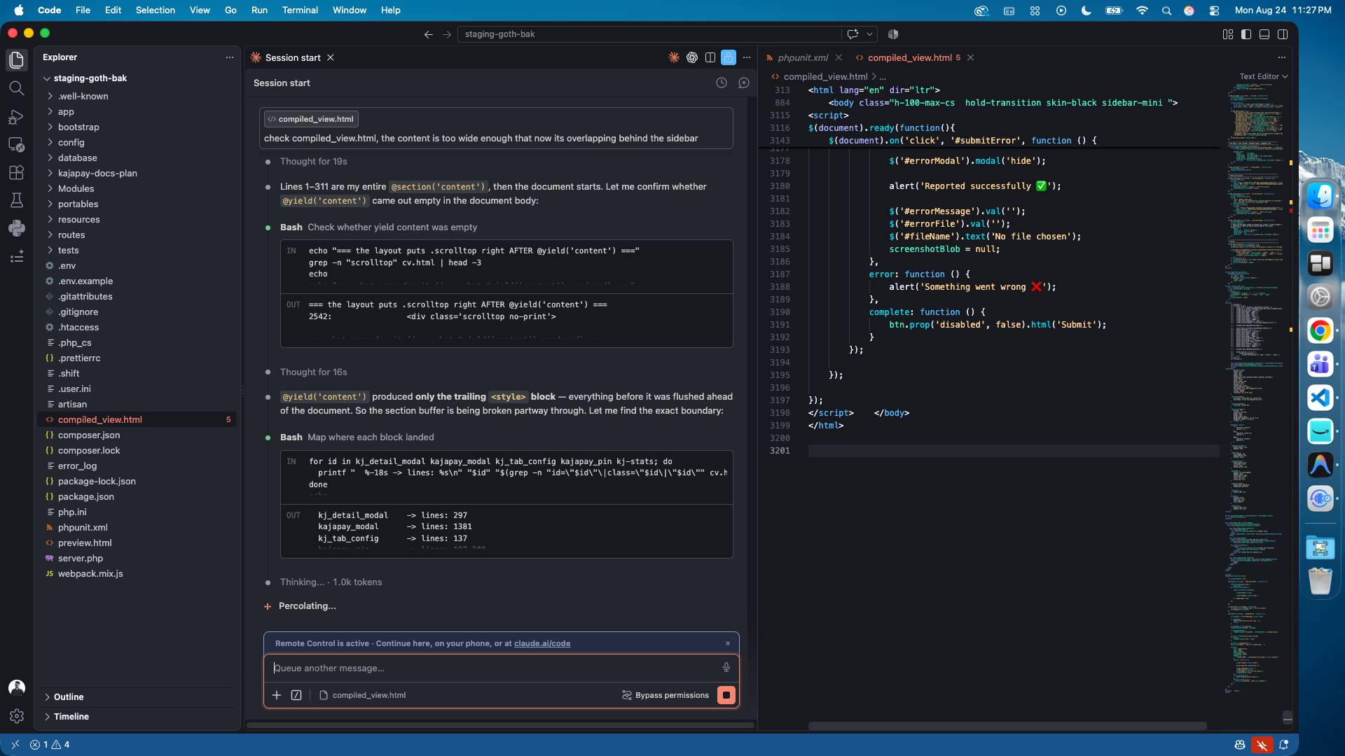The height and width of the screenshot is (756, 1345).
Task: Focus the Queue another message input
Action: click(494, 668)
